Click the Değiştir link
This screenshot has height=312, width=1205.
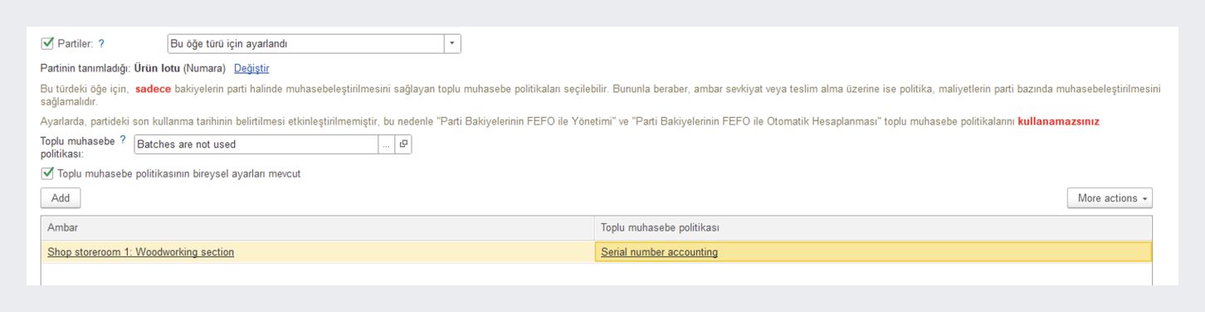coord(251,68)
